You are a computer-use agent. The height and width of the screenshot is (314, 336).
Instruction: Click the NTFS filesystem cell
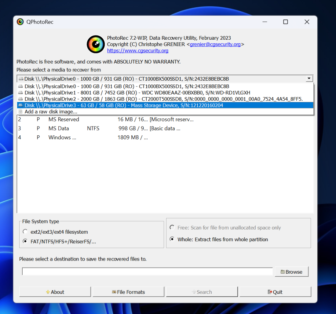93,128
